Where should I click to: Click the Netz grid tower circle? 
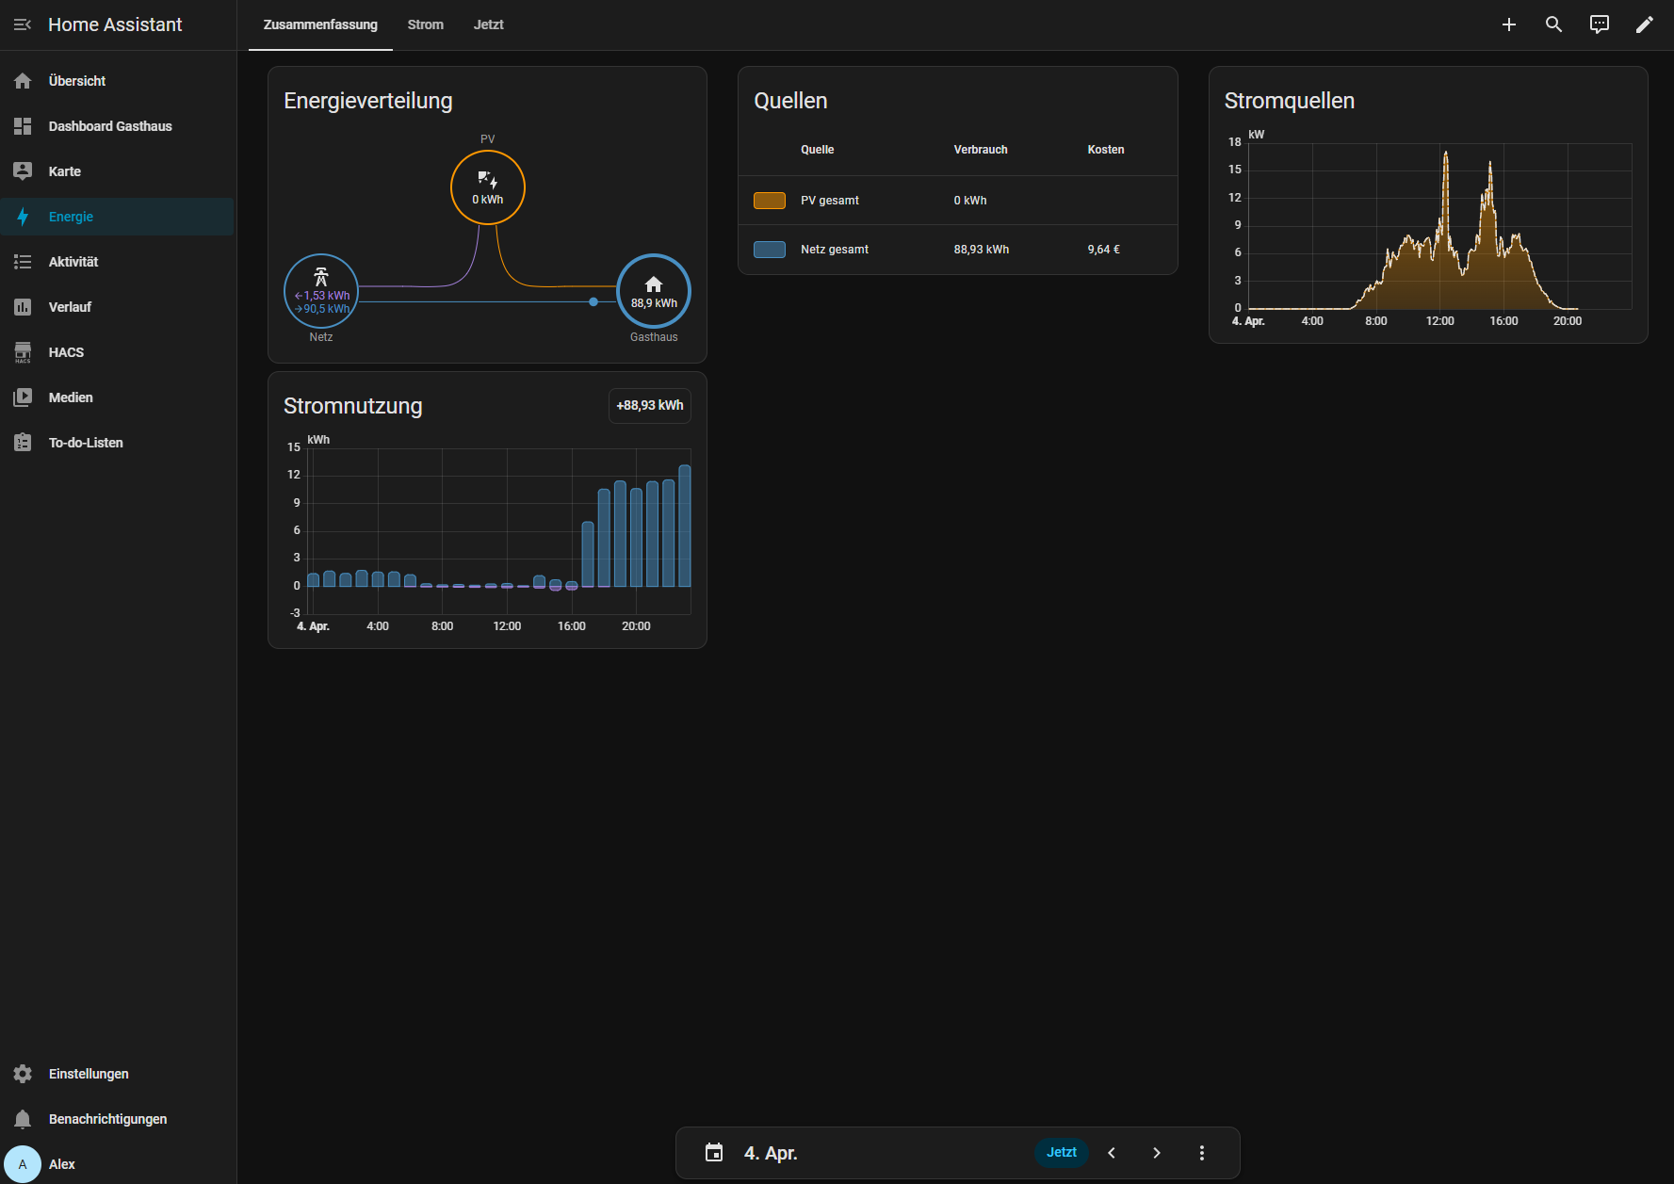[x=321, y=291]
